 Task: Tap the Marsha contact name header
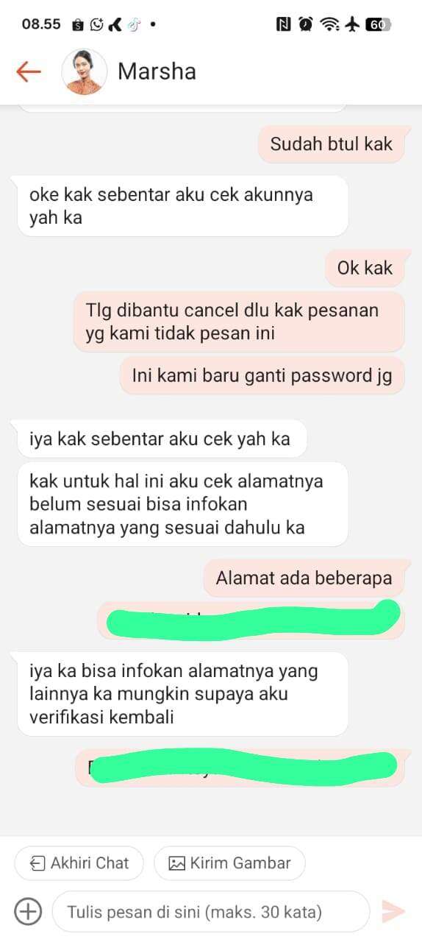(x=157, y=71)
